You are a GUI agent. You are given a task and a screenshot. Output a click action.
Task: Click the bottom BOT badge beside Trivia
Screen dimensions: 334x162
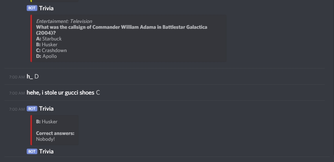tap(32, 152)
